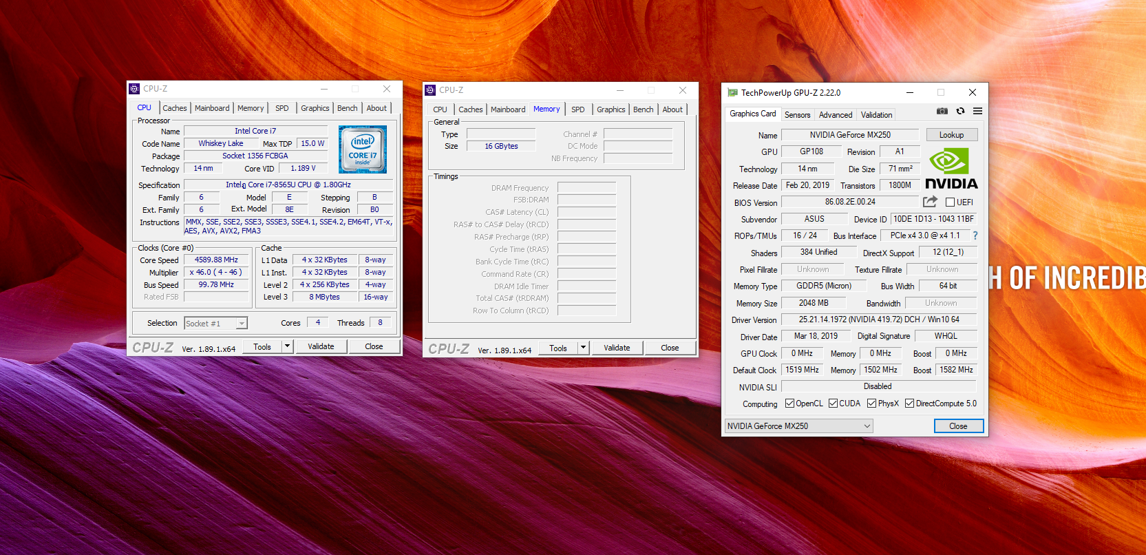
Task: Click Tools button in left CPU-Z
Action: coord(262,346)
